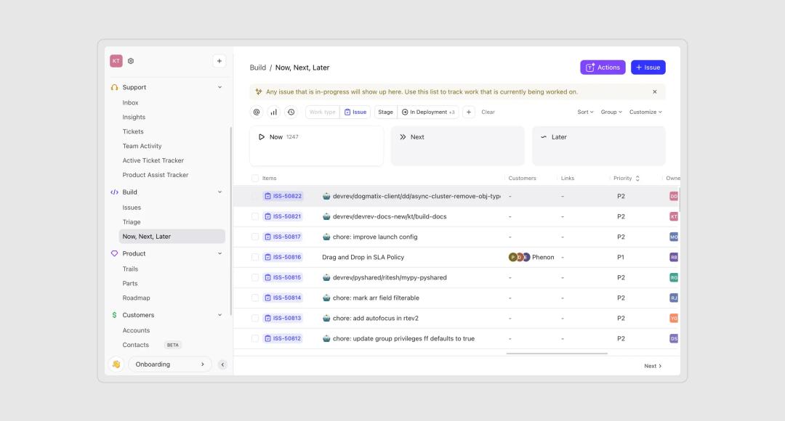
Task: Expand the Onboarding panel arrow
Action: click(x=202, y=364)
